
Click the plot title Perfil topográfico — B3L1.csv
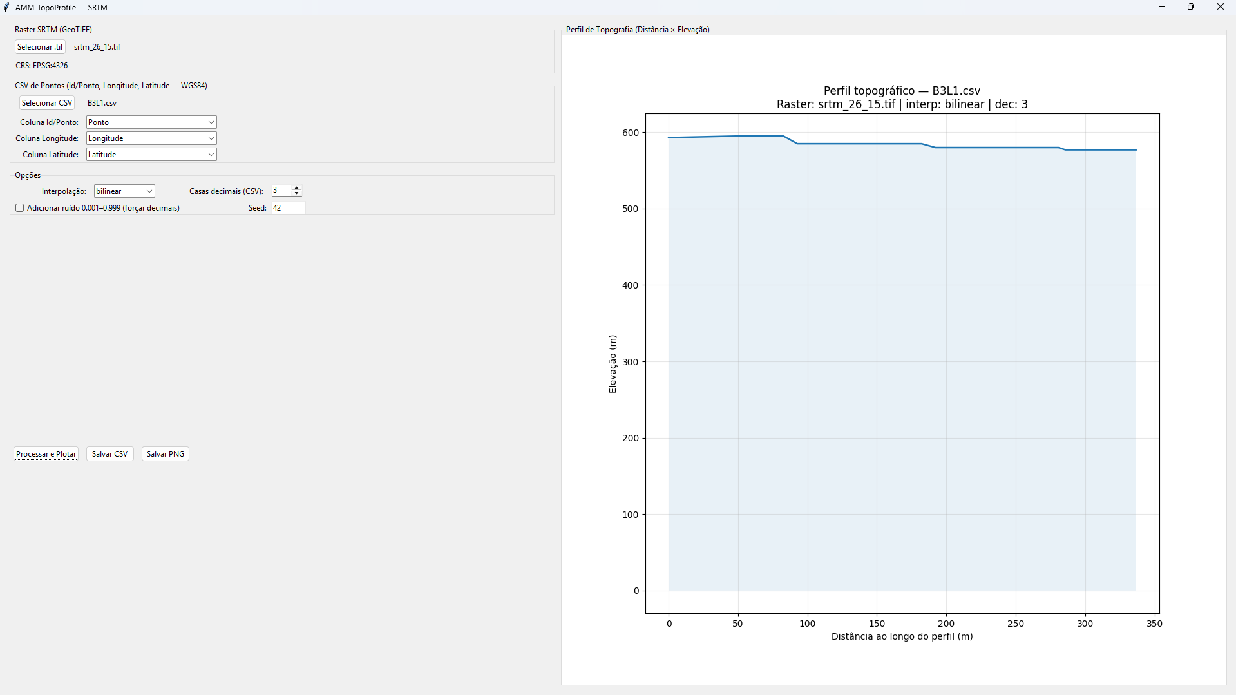pos(902,91)
